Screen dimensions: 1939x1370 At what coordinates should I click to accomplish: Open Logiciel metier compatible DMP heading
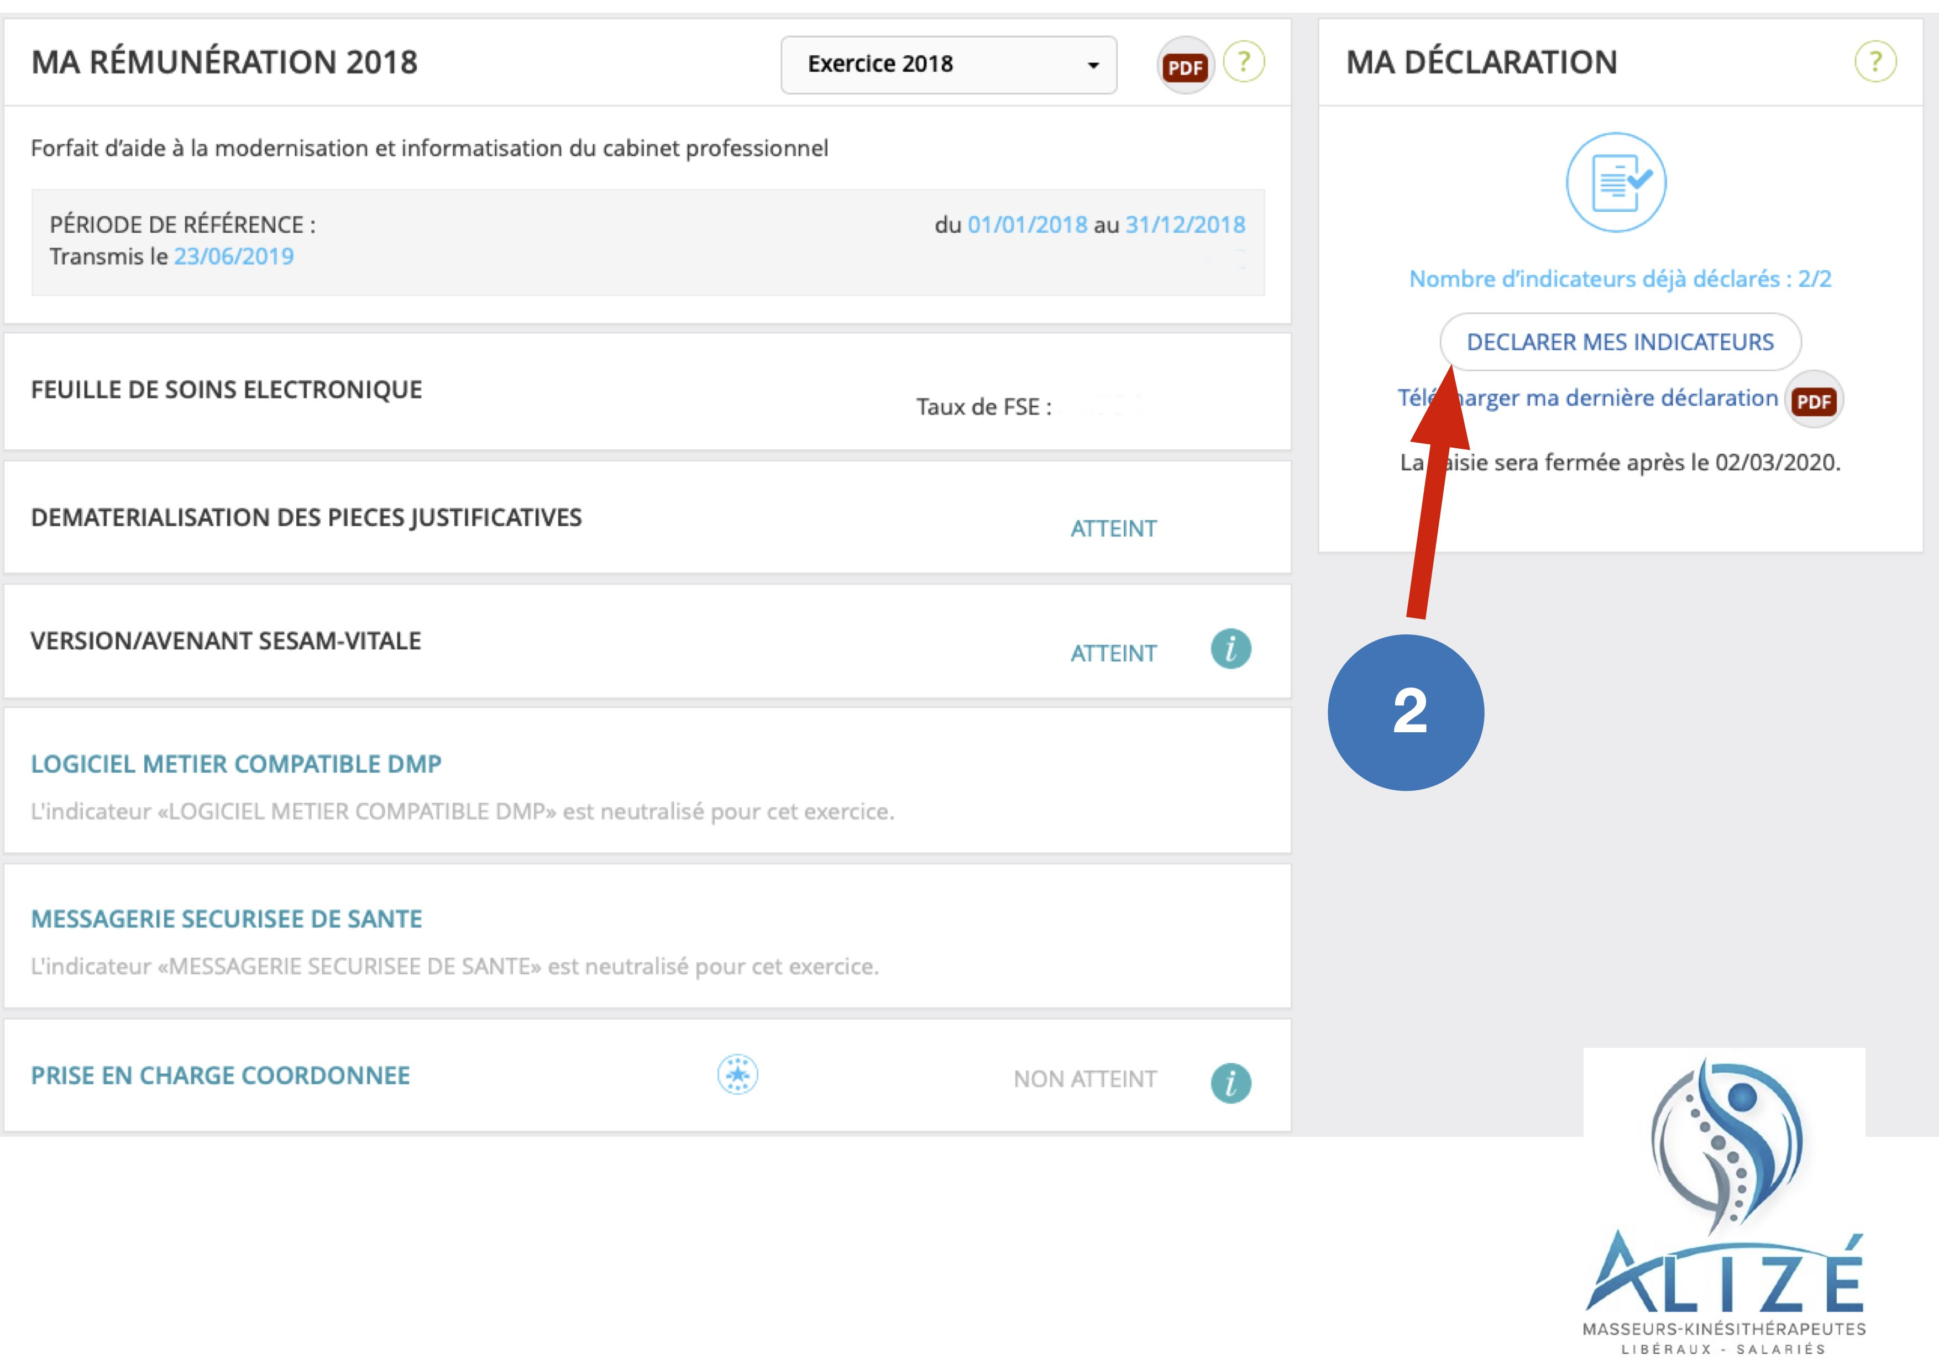coord(235,764)
